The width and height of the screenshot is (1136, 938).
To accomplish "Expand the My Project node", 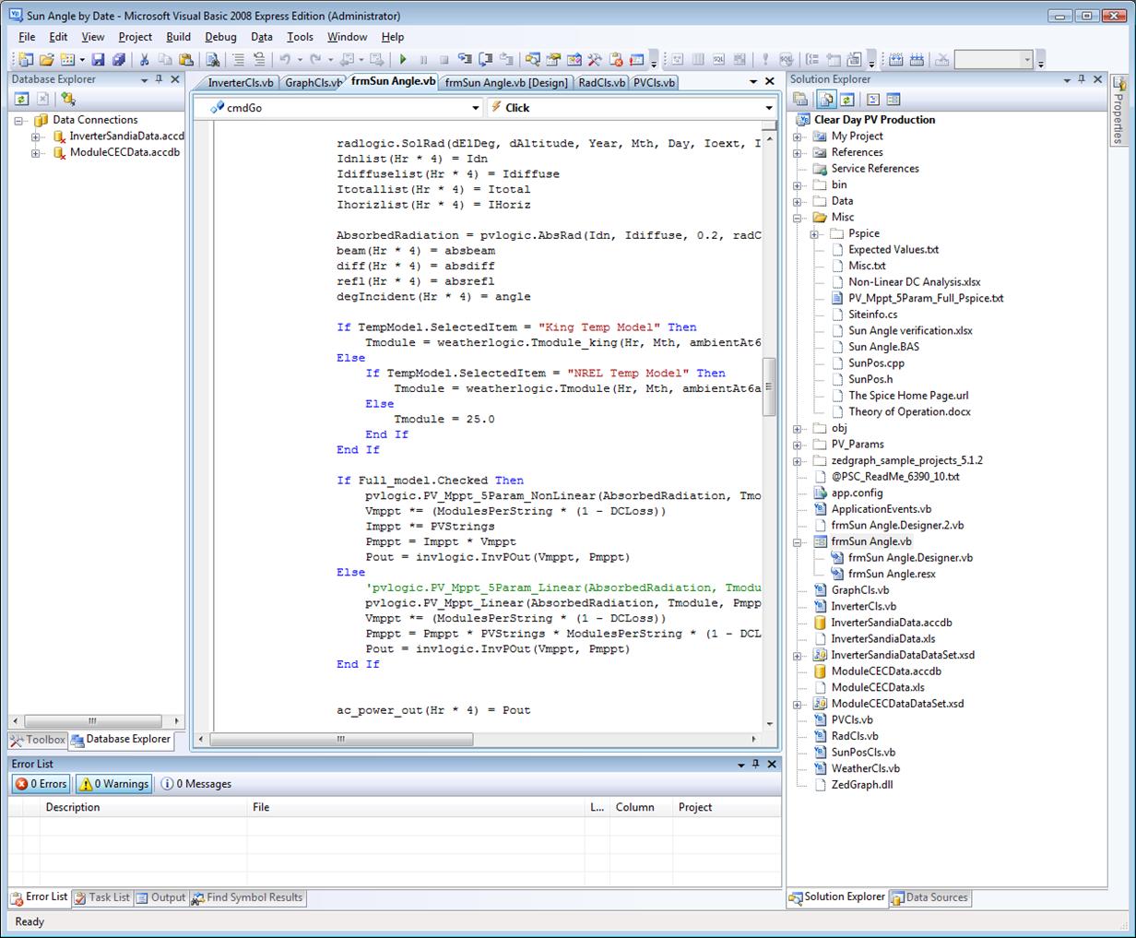I will pos(798,137).
